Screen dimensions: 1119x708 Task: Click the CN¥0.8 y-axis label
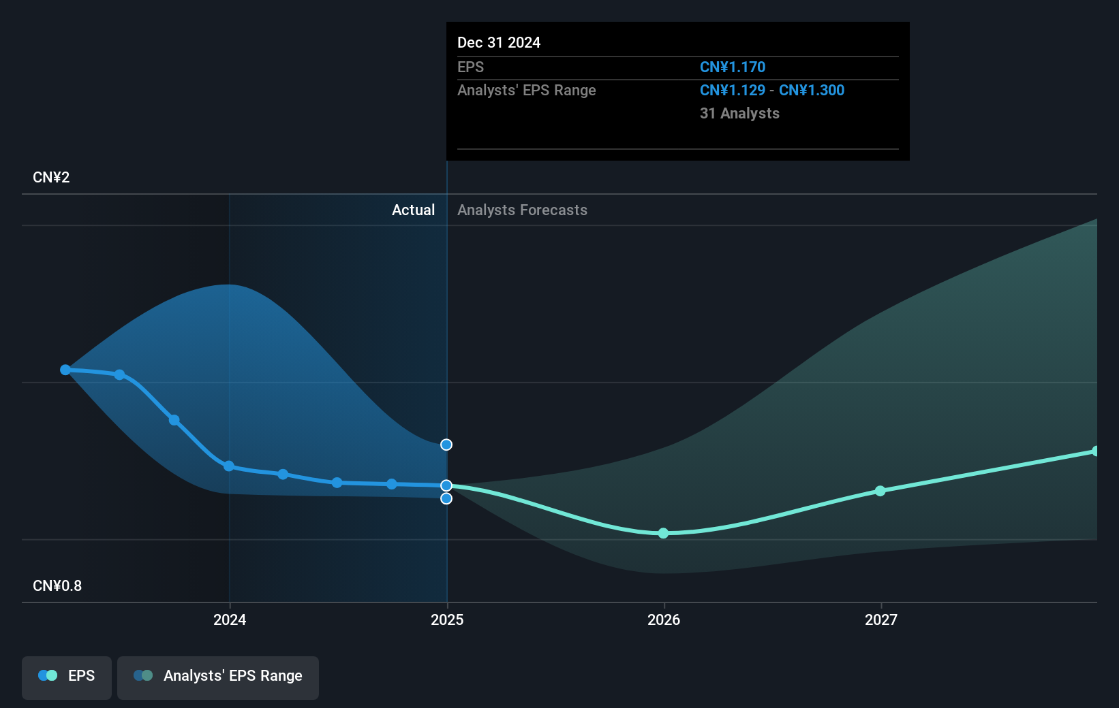click(x=57, y=586)
